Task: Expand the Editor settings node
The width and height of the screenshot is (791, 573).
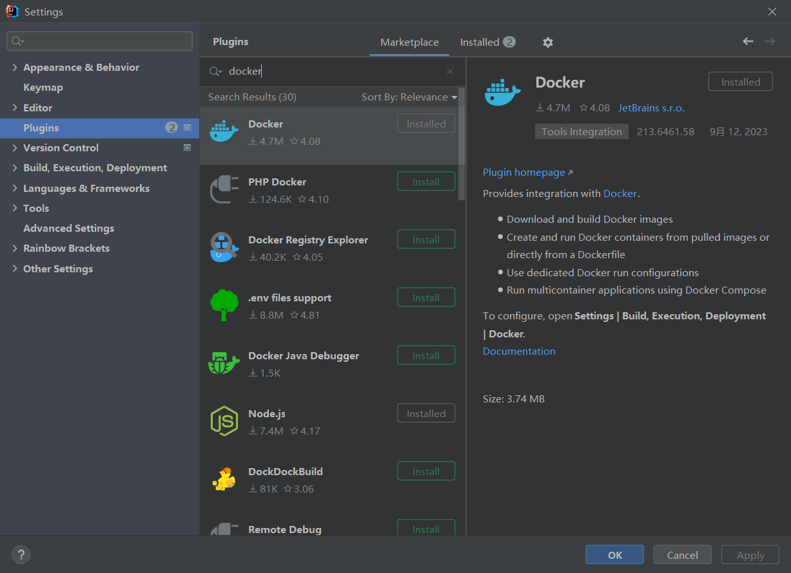Action: point(15,108)
